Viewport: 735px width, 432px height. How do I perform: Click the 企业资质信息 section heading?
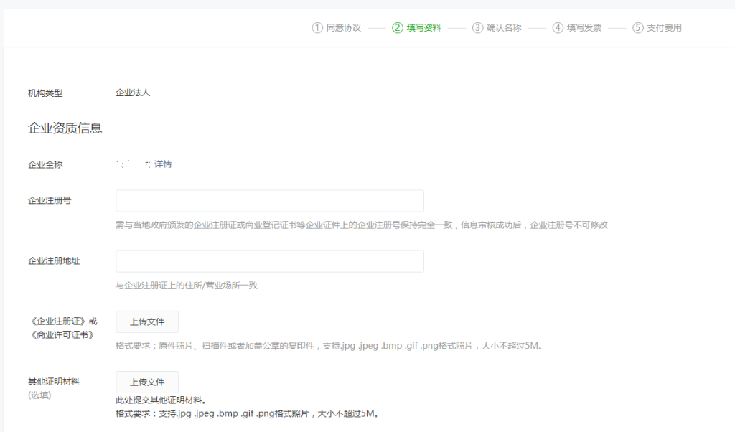[65, 128]
